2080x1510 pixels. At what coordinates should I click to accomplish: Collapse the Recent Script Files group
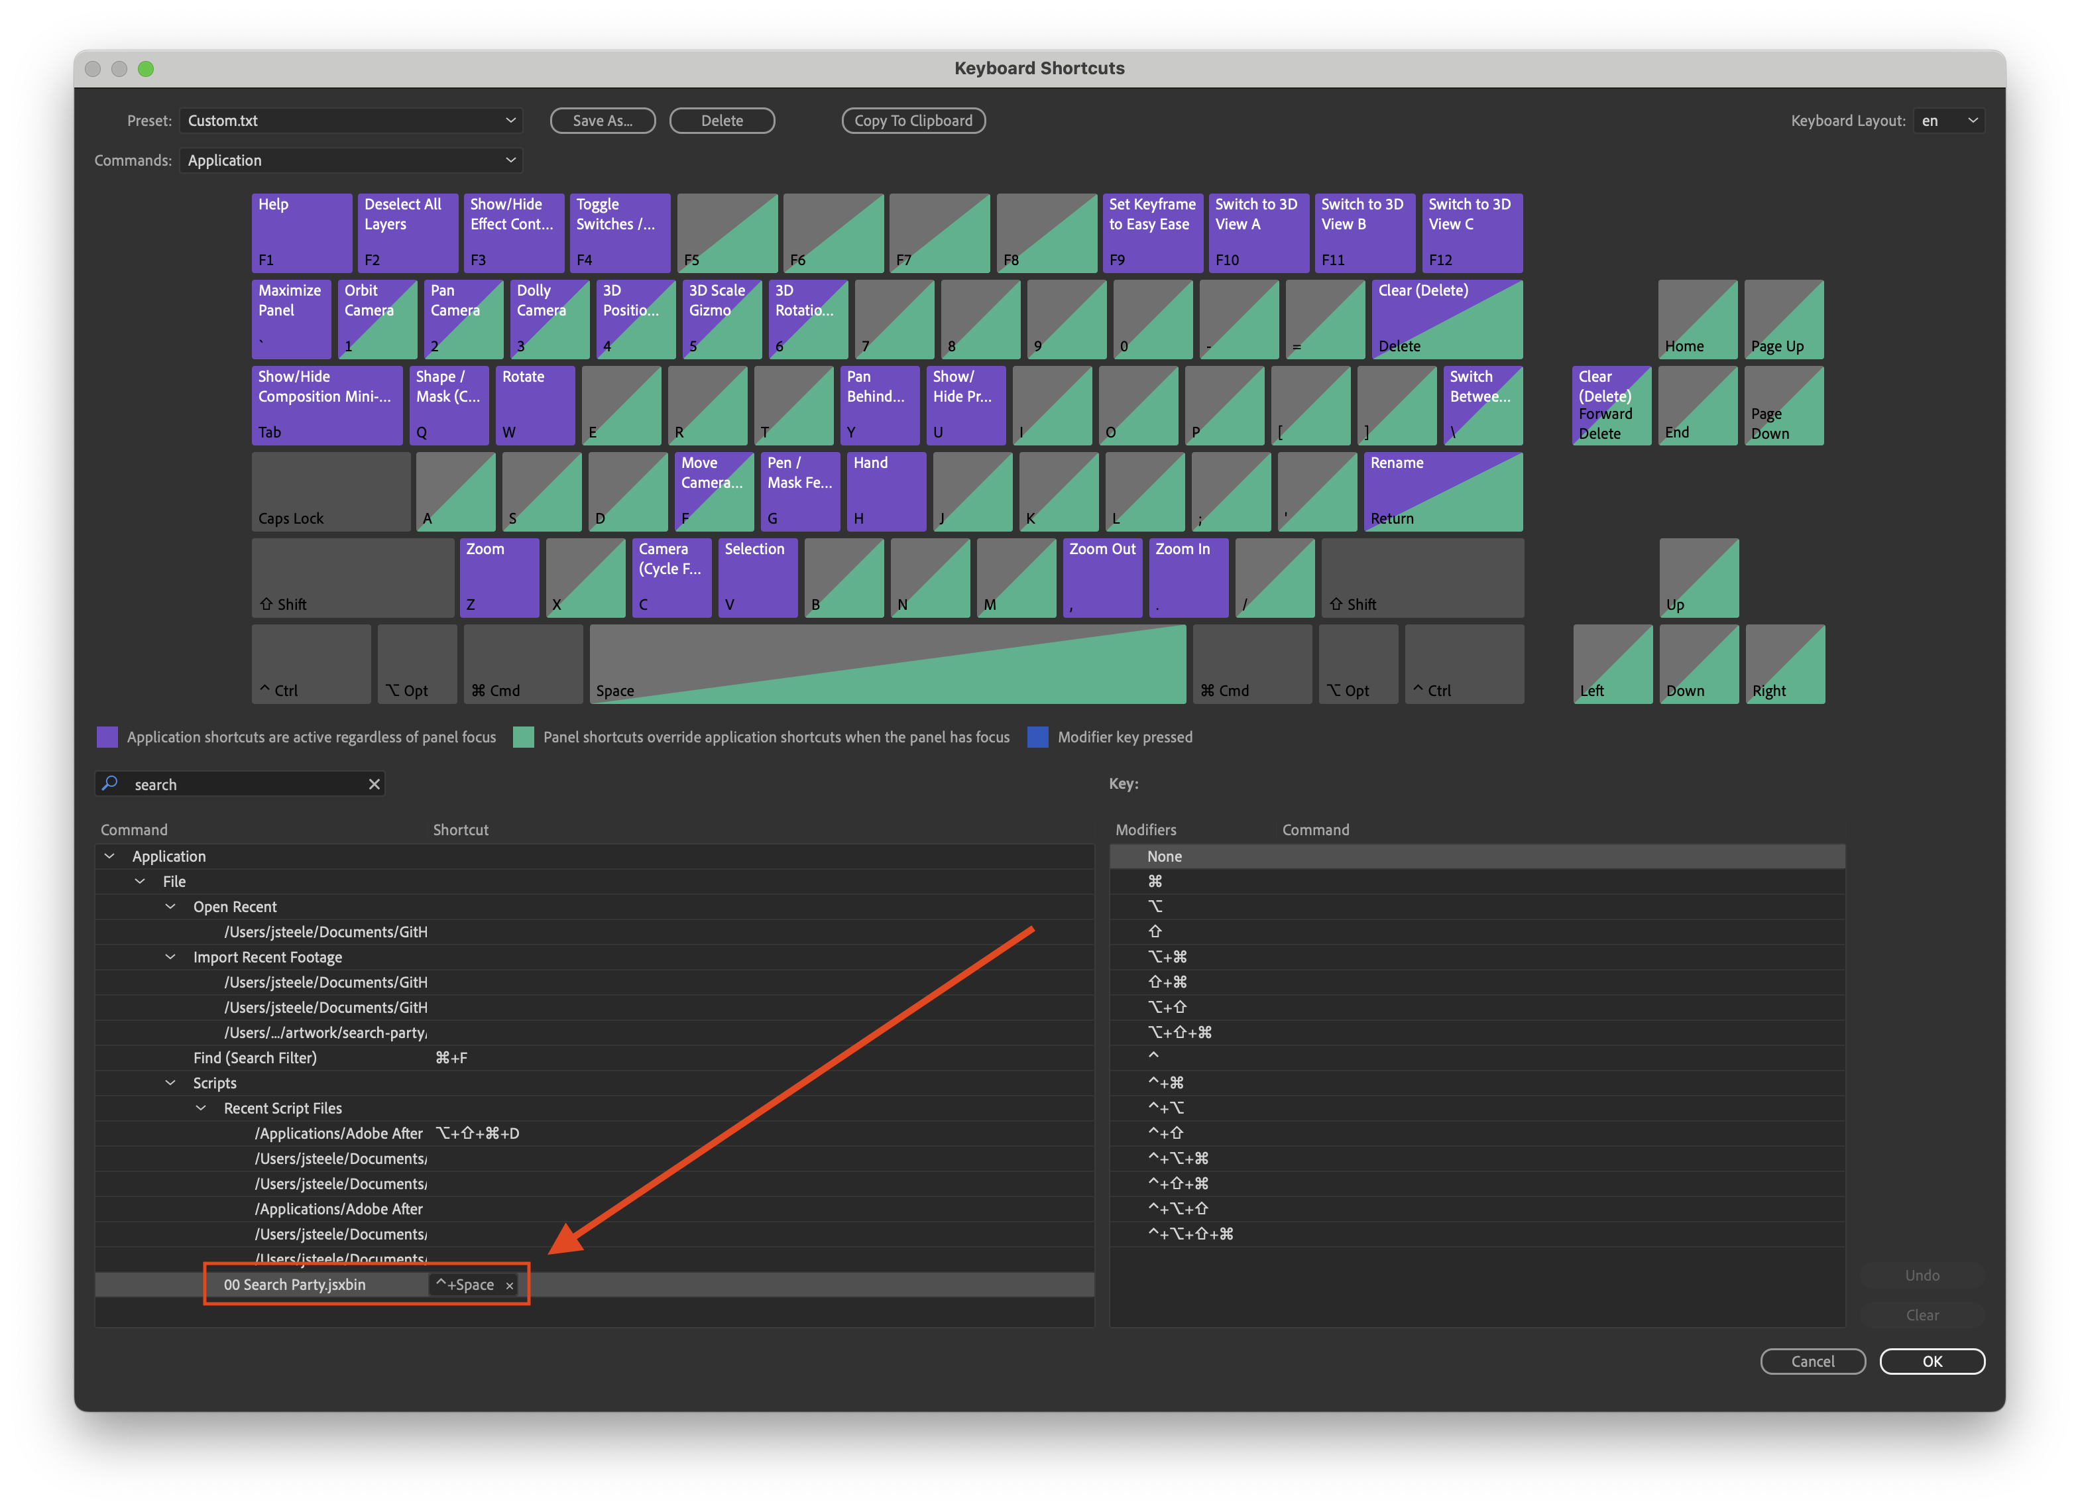(201, 1108)
